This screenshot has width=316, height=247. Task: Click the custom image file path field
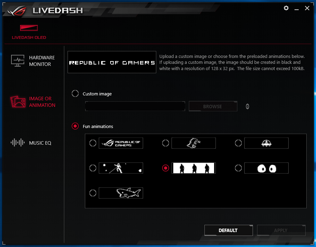point(135,106)
